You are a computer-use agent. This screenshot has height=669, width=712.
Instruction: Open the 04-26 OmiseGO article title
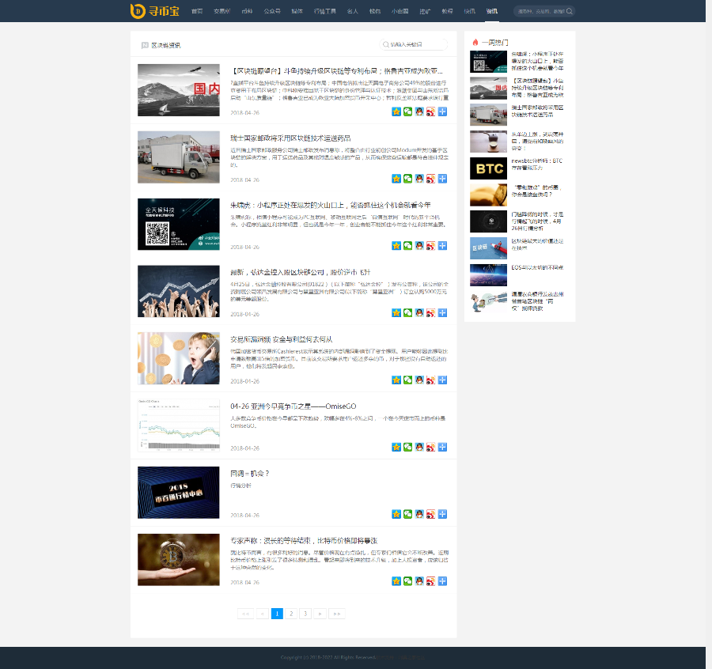(x=294, y=406)
